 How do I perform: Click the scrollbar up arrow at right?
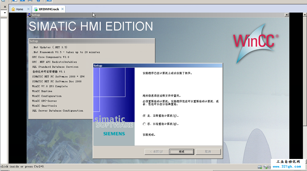point(305,15)
